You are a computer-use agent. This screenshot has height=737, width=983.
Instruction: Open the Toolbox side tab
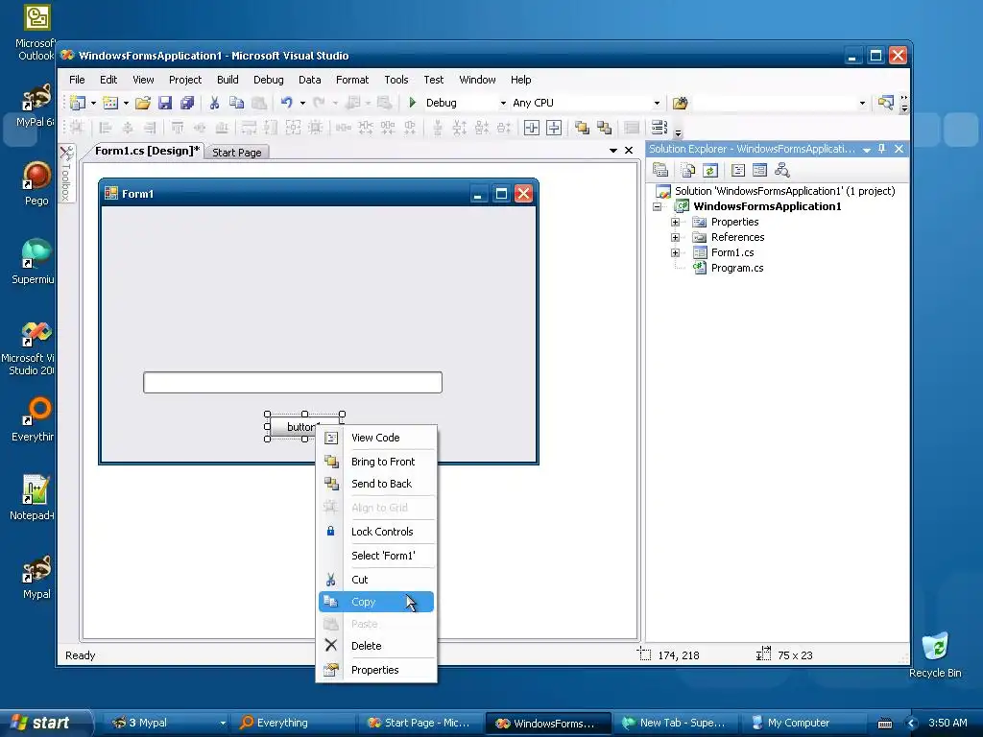66,175
